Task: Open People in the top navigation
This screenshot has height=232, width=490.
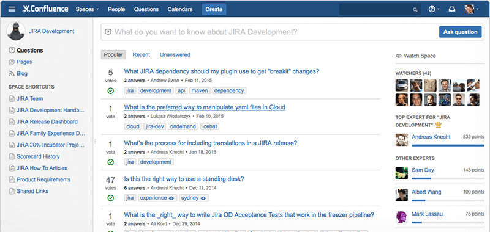Action: coord(116,9)
